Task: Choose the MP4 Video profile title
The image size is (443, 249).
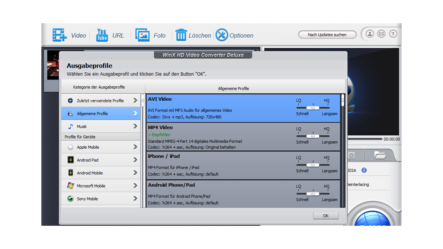Action: [160, 127]
